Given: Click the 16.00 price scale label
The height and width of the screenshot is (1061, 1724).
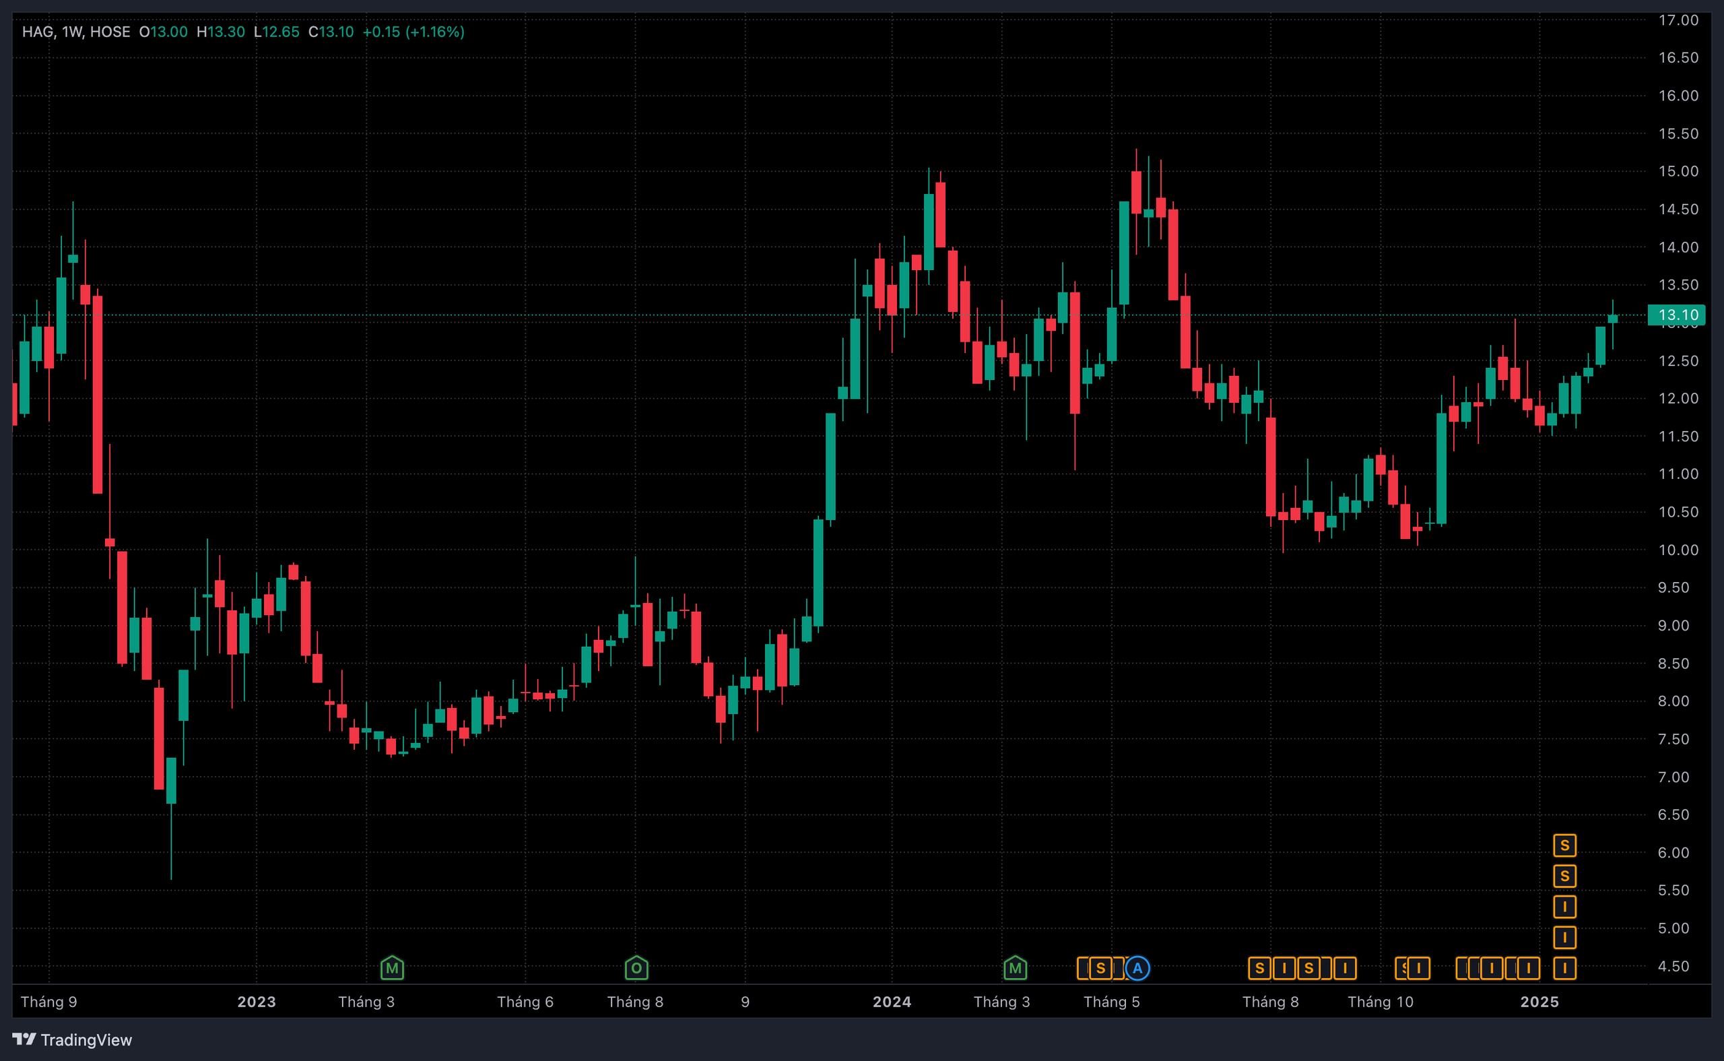Looking at the screenshot, I should [1678, 96].
